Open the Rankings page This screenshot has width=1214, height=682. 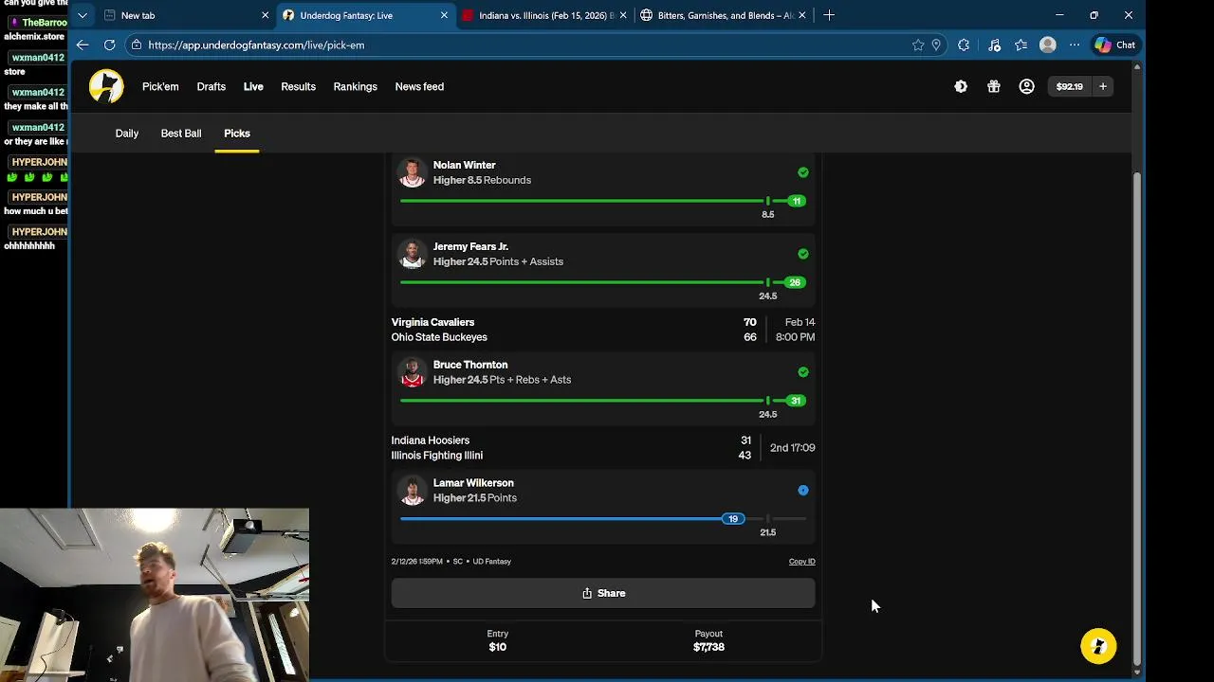click(356, 86)
